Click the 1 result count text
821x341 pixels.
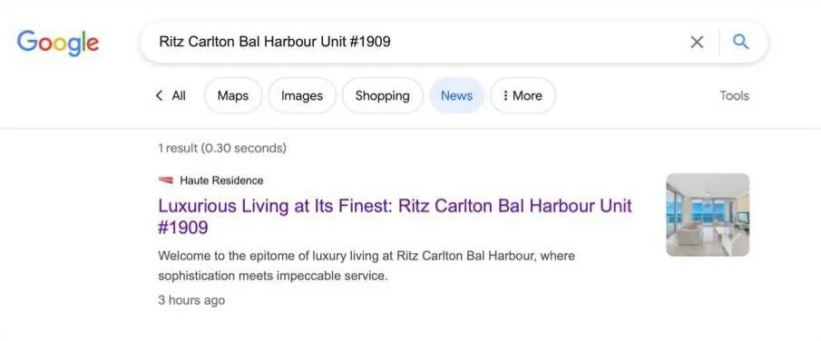222,148
